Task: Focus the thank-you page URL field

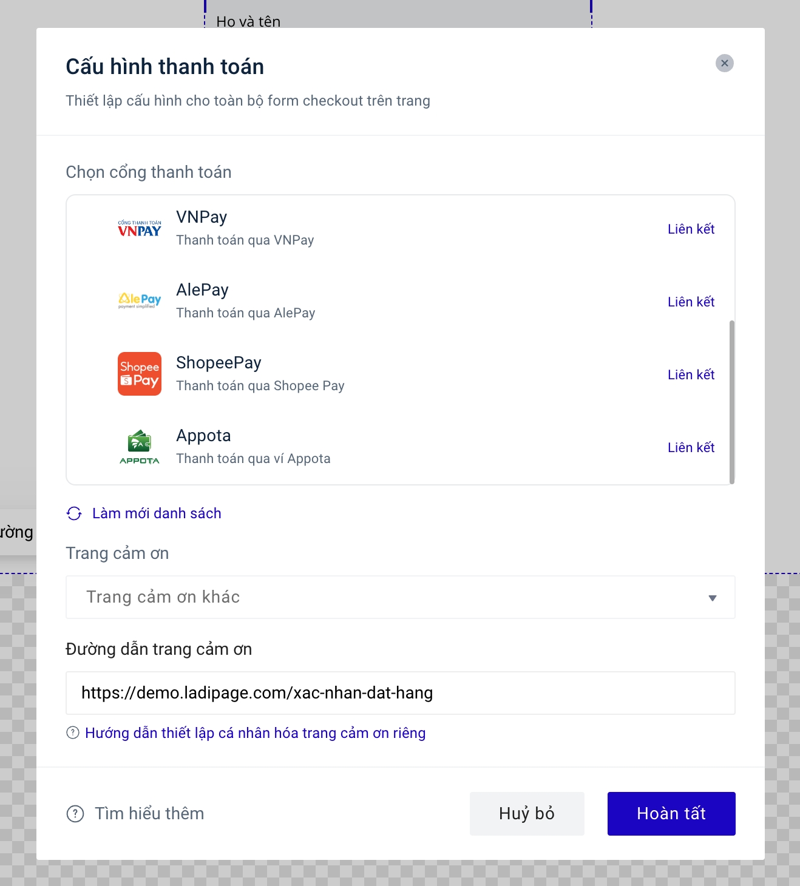Action: (400, 693)
